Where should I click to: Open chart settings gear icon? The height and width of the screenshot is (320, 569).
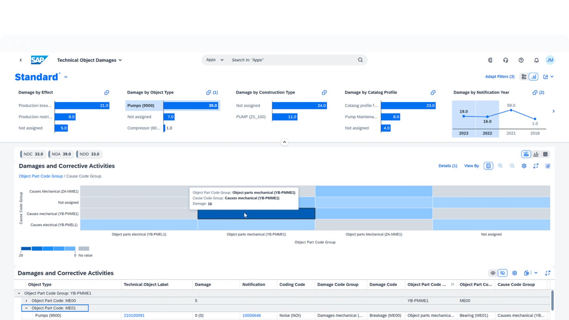point(524,166)
